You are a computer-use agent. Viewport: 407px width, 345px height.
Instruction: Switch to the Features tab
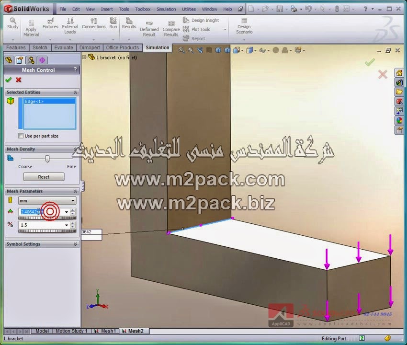[16, 47]
